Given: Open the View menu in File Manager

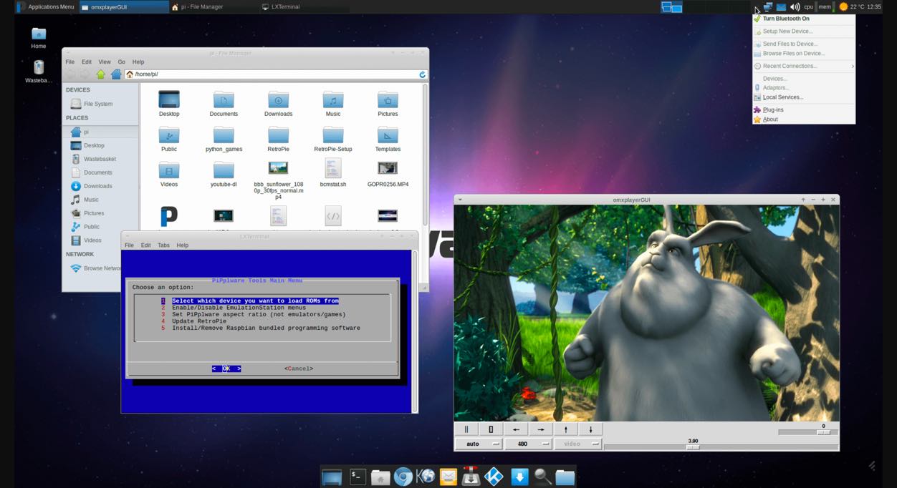Looking at the screenshot, I should tap(105, 62).
